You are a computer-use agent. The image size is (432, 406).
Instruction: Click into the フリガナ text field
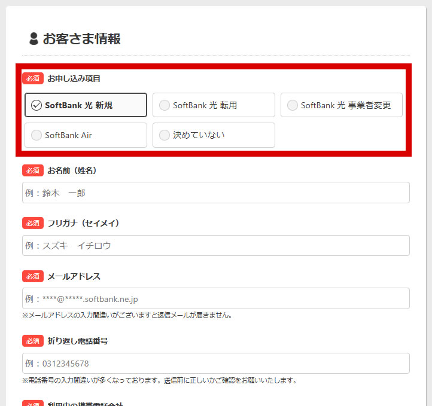click(x=215, y=246)
